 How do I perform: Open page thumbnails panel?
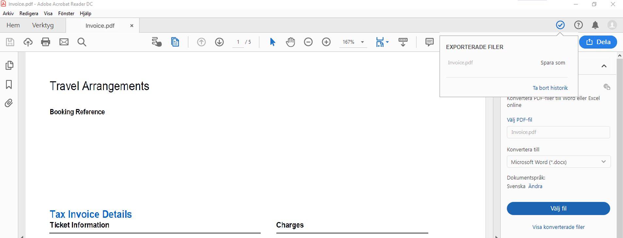pos(9,65)
